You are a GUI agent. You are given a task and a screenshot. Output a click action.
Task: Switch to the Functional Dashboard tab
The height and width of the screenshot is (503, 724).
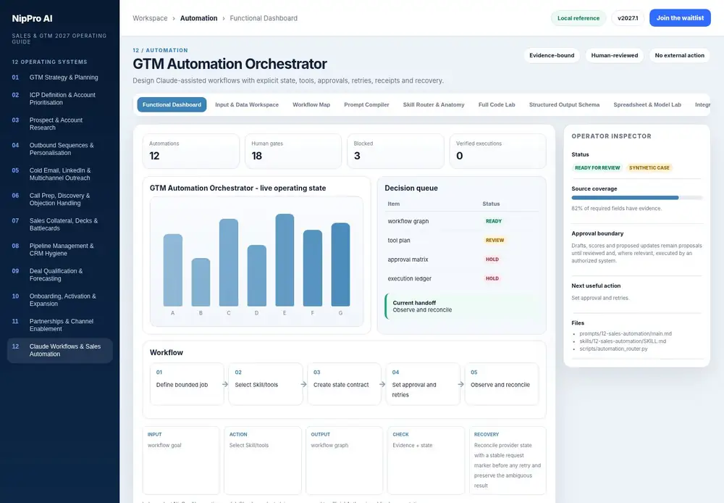coord(172,104)
